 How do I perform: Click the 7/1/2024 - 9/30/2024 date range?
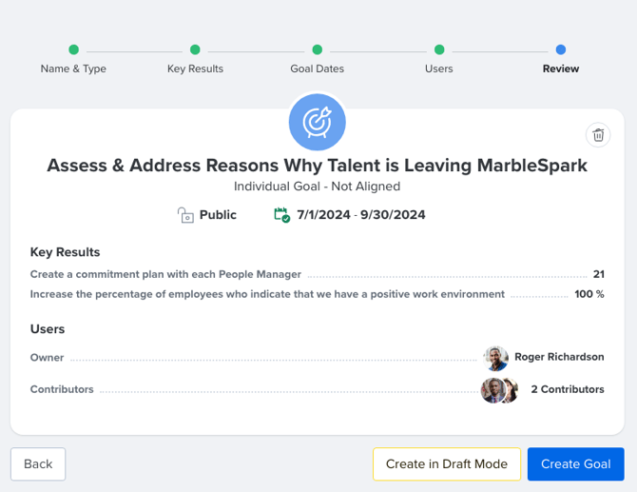tap(361, 215)
